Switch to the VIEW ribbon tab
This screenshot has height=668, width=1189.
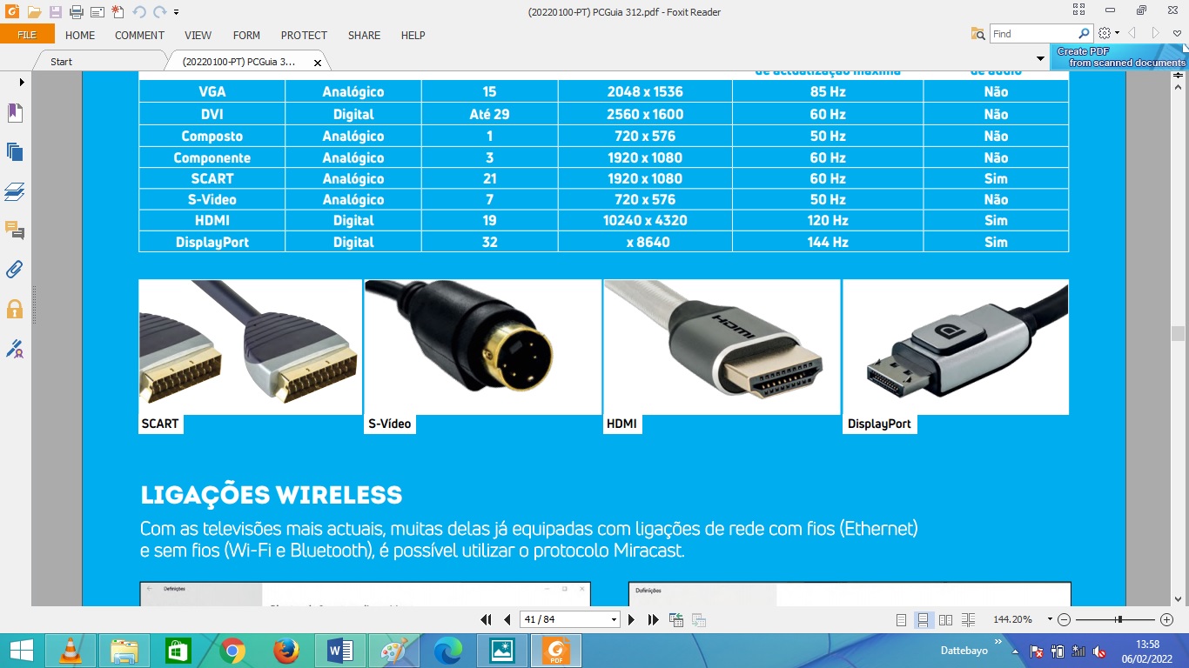click(198, 36)
